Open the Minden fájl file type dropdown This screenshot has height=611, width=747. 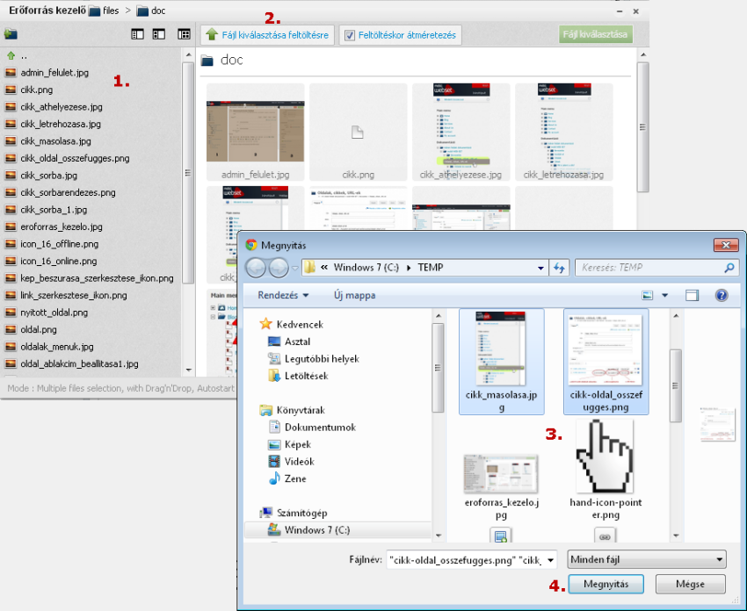[647, 559]
